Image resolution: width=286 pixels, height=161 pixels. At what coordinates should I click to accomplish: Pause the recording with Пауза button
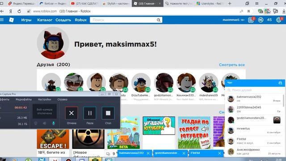[90, 113]
